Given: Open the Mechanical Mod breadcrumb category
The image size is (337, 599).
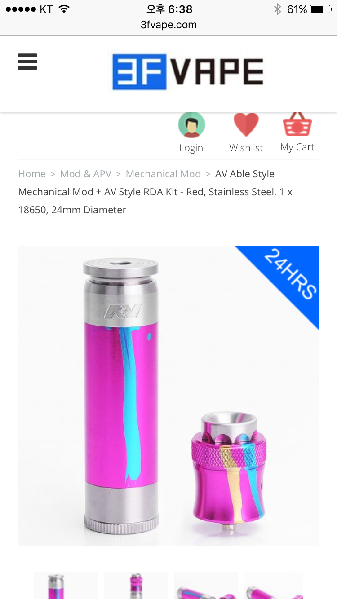Looking at the screenshot, I should (x=163, y=174).
